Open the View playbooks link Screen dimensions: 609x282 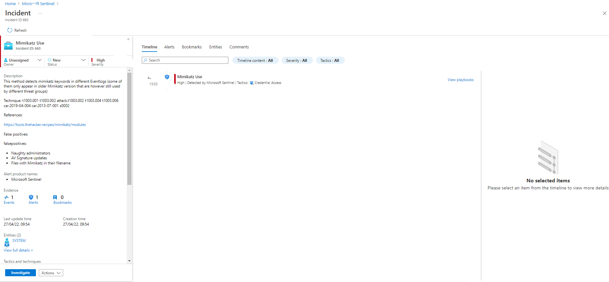(x=461, y=80)
